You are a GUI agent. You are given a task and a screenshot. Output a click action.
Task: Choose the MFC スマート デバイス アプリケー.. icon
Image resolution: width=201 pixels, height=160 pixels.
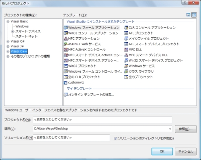point(66,61)
